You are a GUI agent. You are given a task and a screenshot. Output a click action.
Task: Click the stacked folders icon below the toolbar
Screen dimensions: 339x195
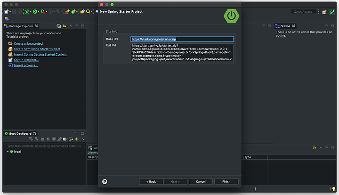tap(7, 18)
